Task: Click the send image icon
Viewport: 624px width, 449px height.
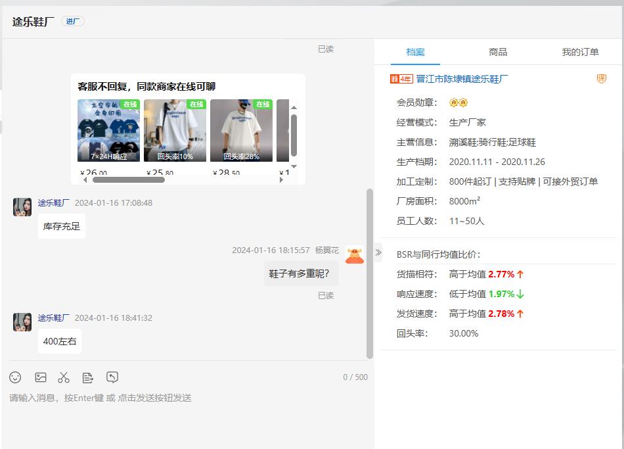Action: tap(41, 377)
